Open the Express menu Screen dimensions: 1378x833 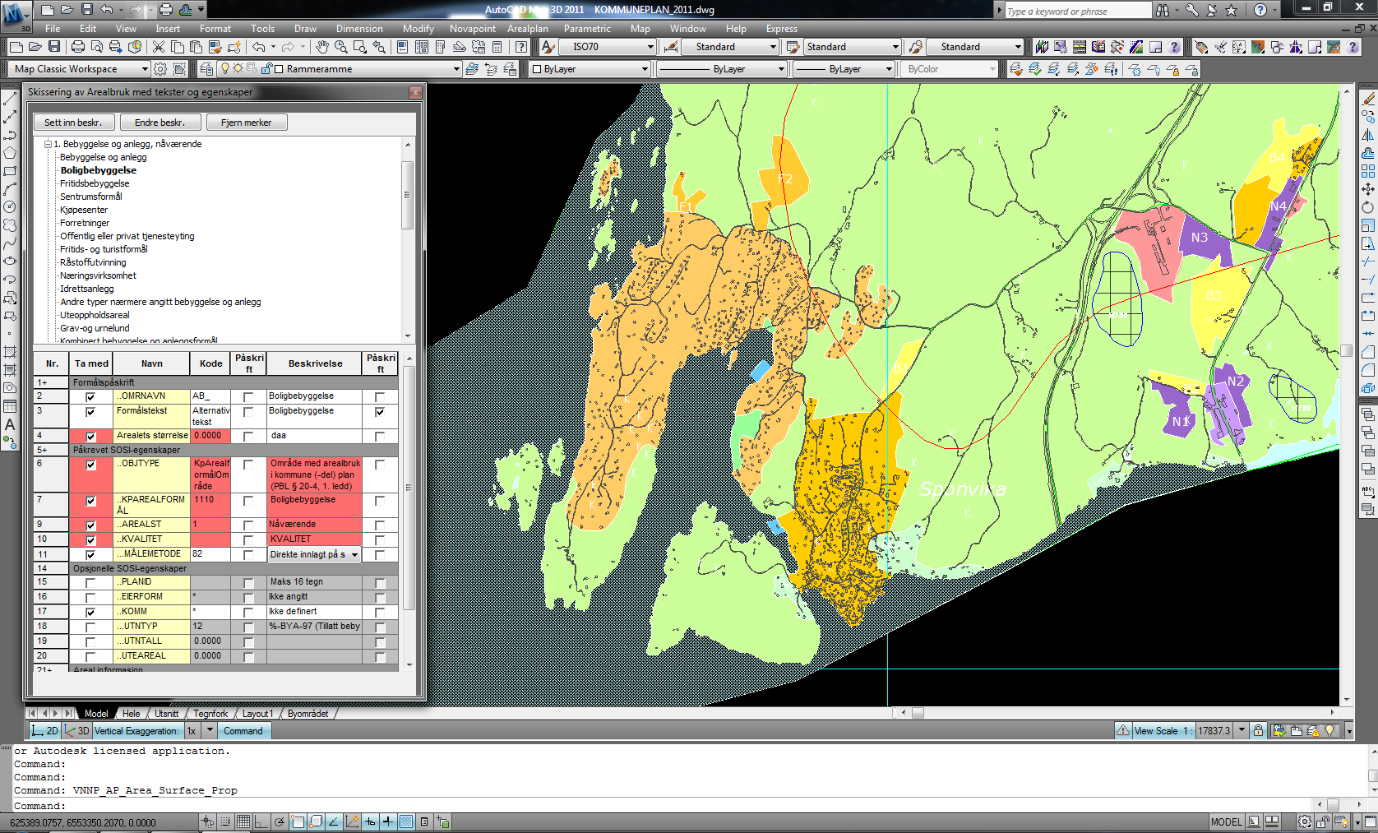pos(781,29)
